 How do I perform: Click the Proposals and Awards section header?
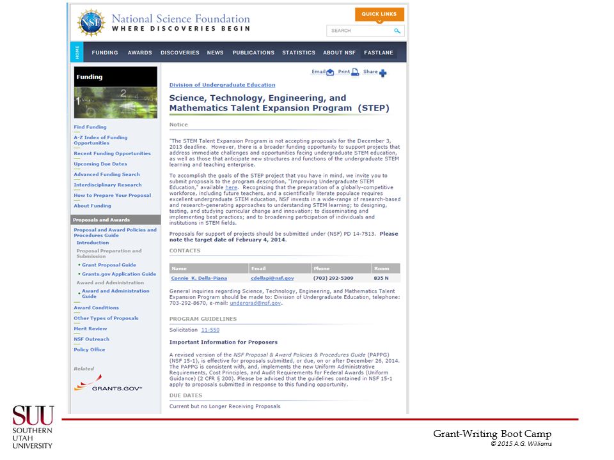116,219
